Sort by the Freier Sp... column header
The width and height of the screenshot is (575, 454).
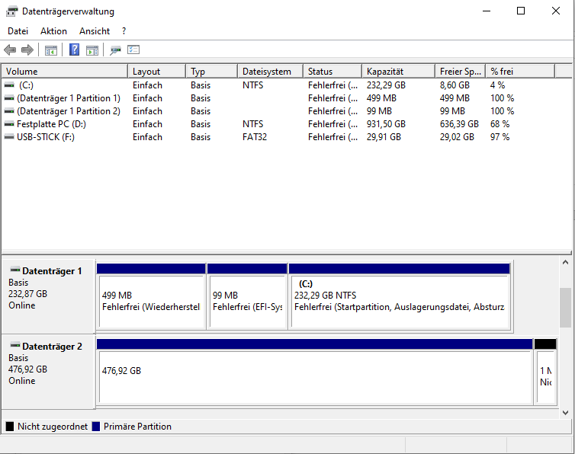pyautogui.click(x=460, y=72)
